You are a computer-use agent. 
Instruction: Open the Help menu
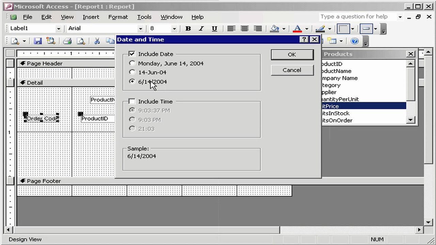coord(197,17)
